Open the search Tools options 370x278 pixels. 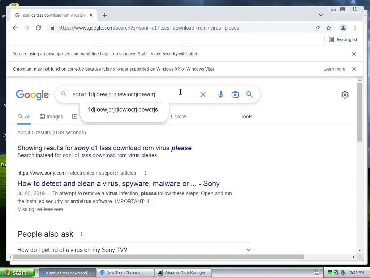coord(246,117)
